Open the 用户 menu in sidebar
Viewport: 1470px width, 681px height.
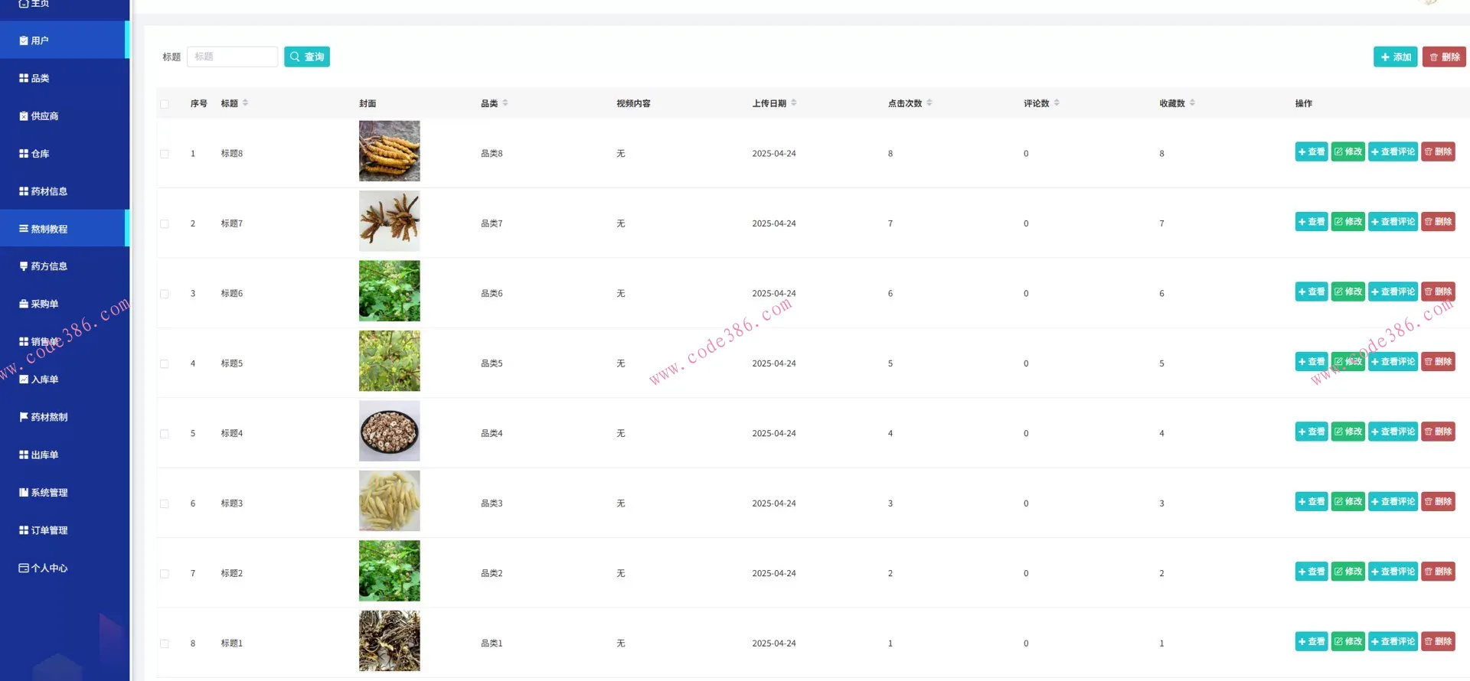pyautogui.click(x=64, y=41)
